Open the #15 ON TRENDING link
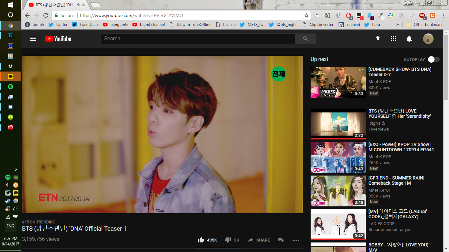Viewport: 449px width, 252px height. (39, 222)
